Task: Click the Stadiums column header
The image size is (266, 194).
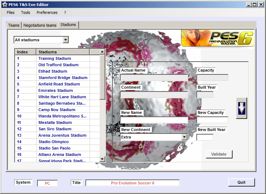Action: (63, 52)
